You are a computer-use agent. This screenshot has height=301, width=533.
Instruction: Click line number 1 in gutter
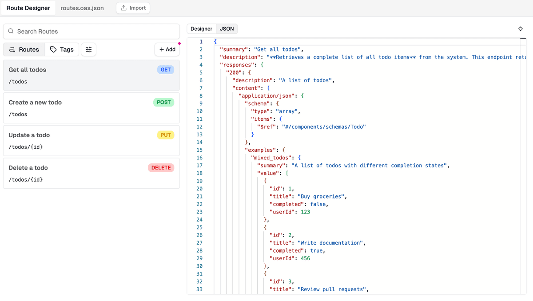(x=201, y=42)
